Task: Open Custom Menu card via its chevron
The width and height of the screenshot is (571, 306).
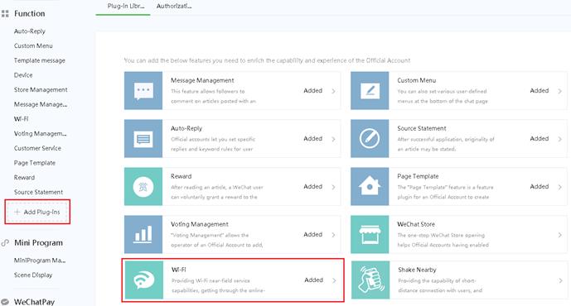Action: point(559,91)
